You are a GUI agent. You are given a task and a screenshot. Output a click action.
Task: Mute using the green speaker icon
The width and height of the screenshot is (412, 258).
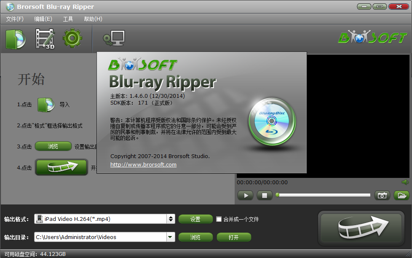(405, 182)
